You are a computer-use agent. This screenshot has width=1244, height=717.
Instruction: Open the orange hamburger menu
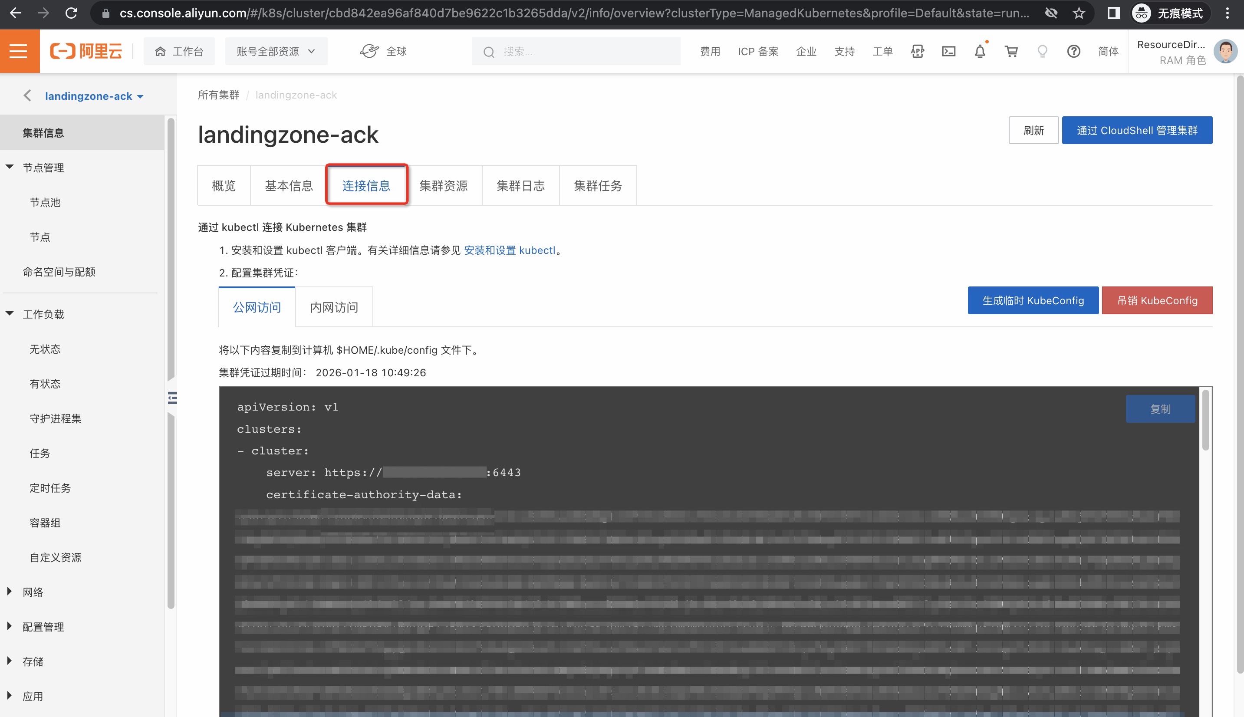pos(19,51)
